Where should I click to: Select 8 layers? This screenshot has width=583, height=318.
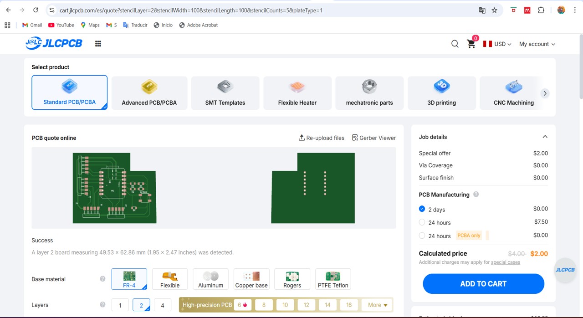pos(264,305)
